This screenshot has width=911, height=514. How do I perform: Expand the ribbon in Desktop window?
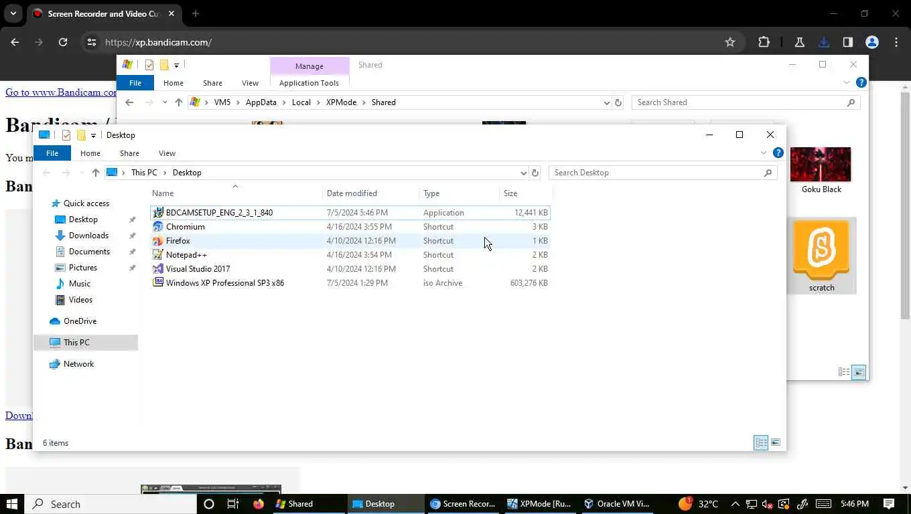click(763, 153)
